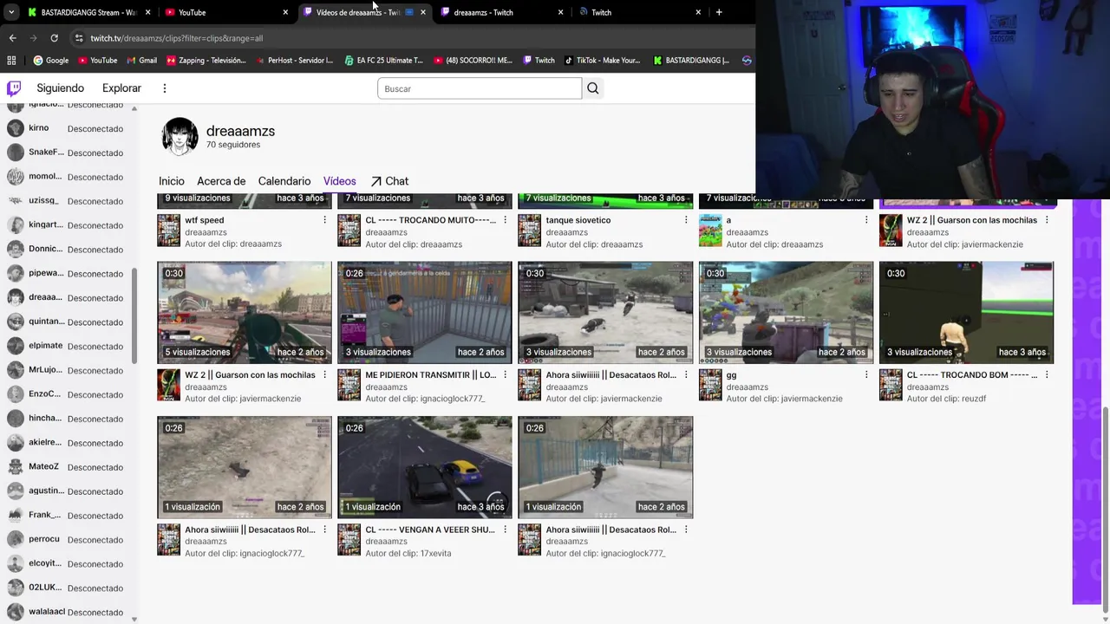Click the Twitch logo home icon
Screen dimensions: 1110x624
click(x=14, y=88)
